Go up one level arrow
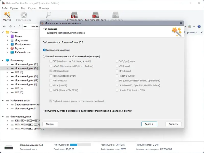The width and height of the screenshot is (204, 153). (19, 26)
